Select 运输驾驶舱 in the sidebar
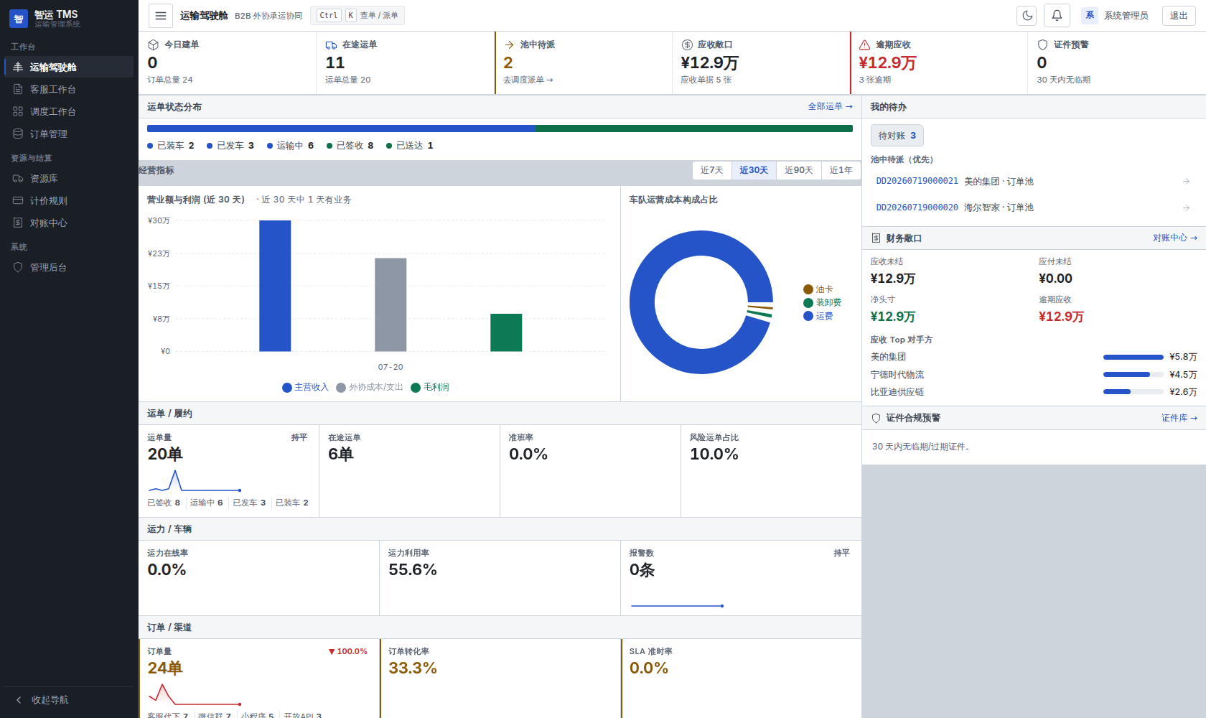The width and height of the screenshot is (1206, 718). point(69,67)
